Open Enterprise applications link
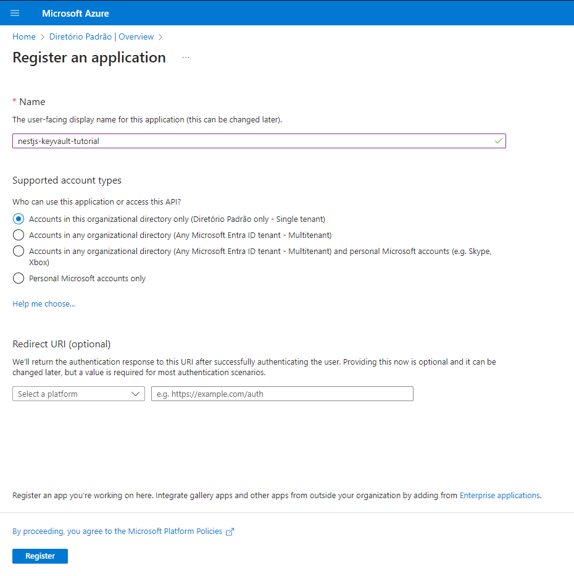This screenshot has width=574, height=576. pyautogui.click(x=499, y=495)
